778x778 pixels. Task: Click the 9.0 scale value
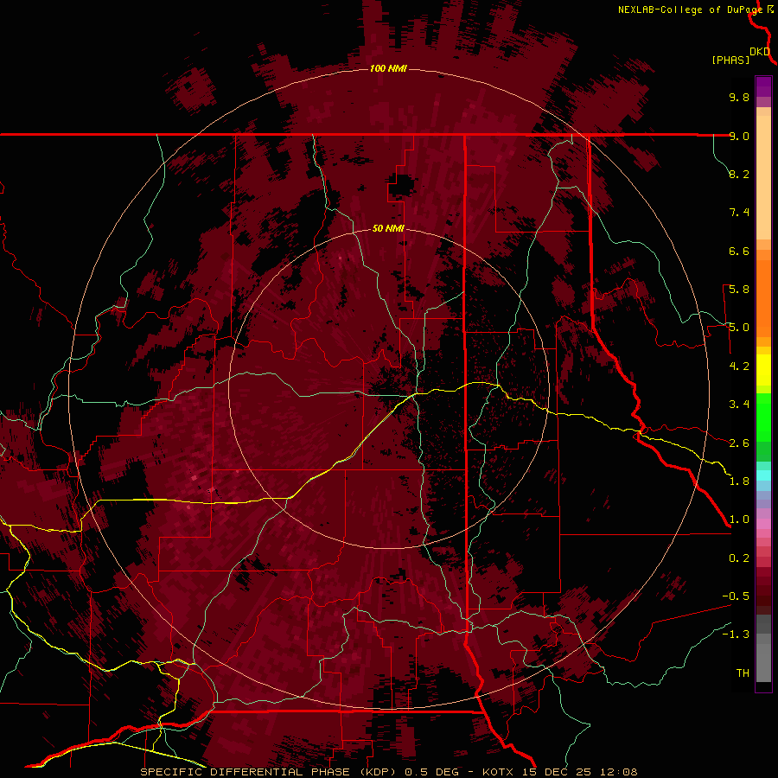[x=739, y=136]
